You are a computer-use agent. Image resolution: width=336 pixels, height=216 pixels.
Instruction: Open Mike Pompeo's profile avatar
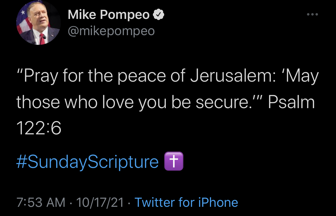click(x=38, y=23)
